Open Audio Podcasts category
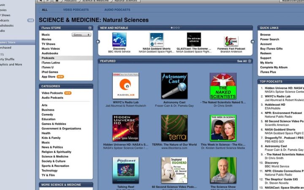This screenshot has height=190, width=304. click(x=52, y=98)
